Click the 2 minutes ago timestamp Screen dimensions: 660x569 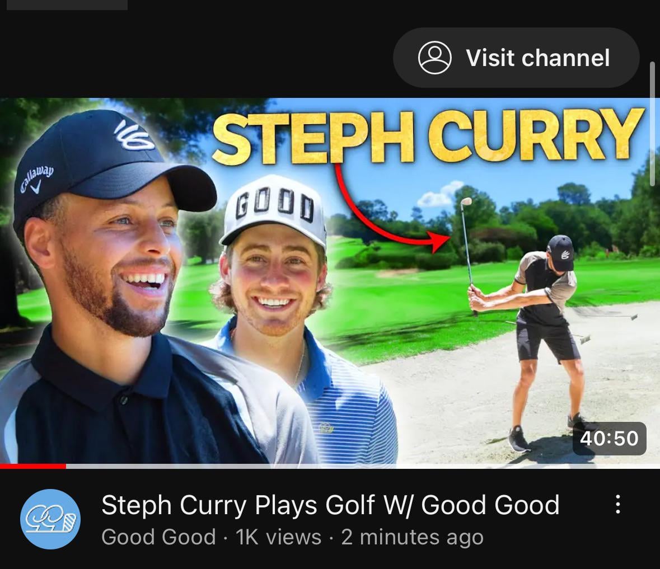tap(412, 537)
